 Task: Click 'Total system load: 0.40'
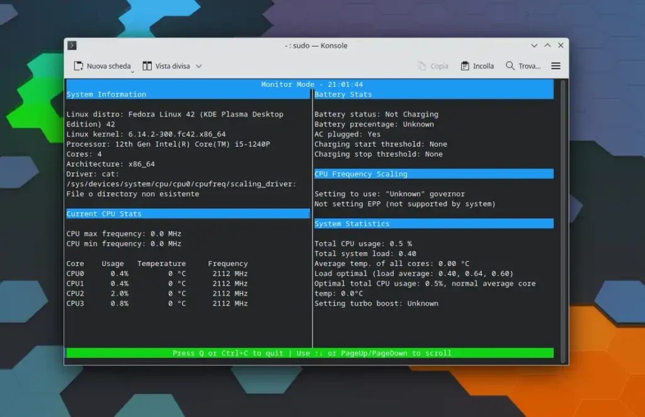pyautogui.click(x=365, y=253)
